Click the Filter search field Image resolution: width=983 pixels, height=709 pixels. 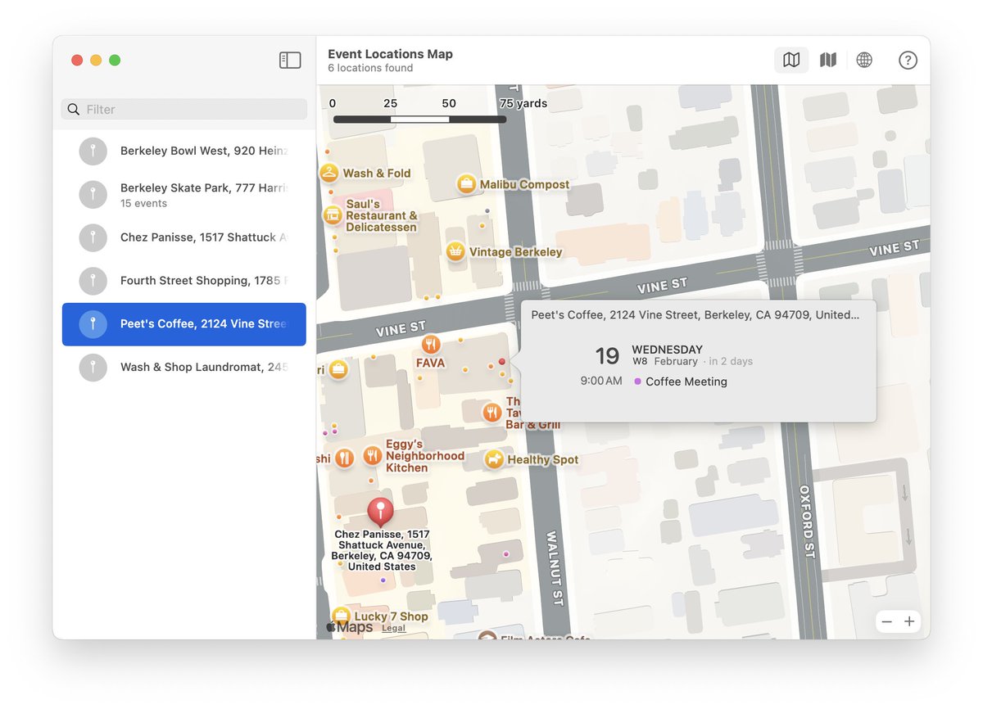[184, 109]
